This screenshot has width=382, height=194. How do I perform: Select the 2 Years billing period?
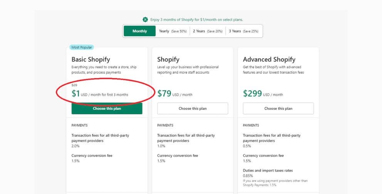(208, 31)
